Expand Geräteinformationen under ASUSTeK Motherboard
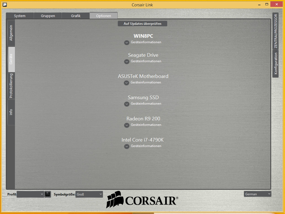 (x=126, y=83)
